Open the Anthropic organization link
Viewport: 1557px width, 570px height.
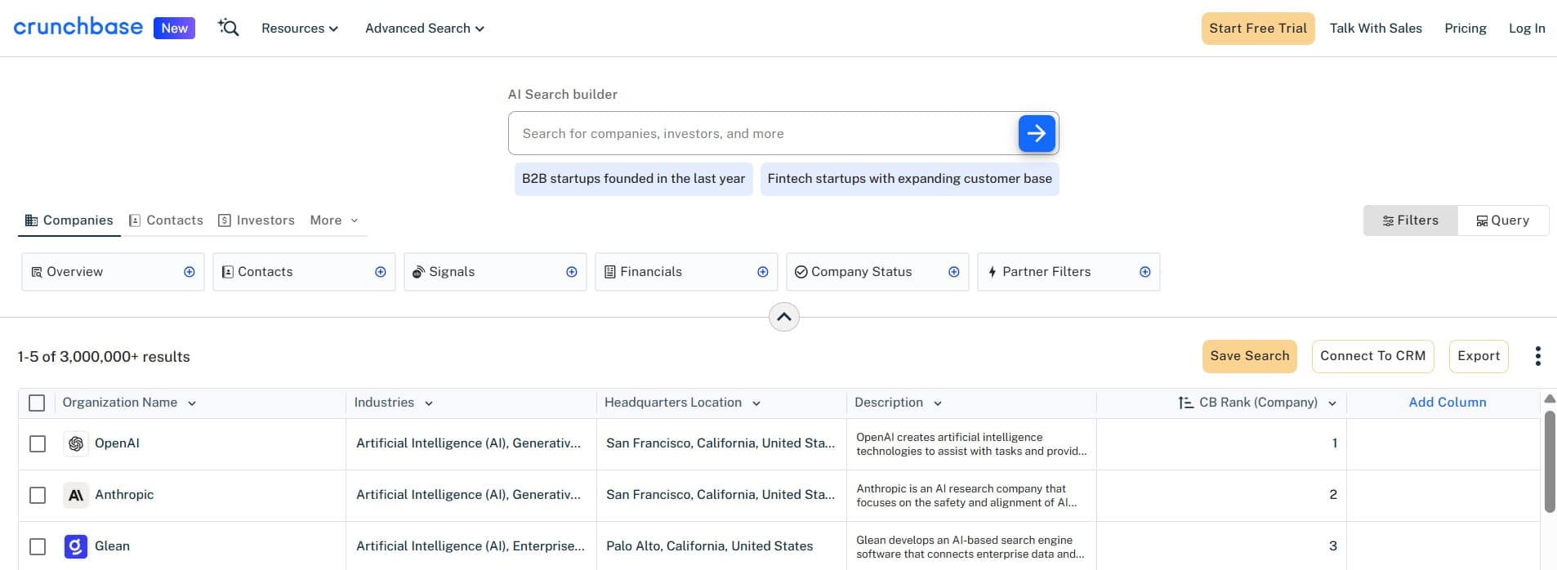tap(124, 495)
